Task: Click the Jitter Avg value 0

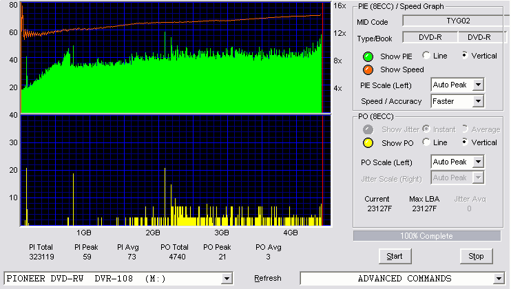Action: (x=469, y=208)
